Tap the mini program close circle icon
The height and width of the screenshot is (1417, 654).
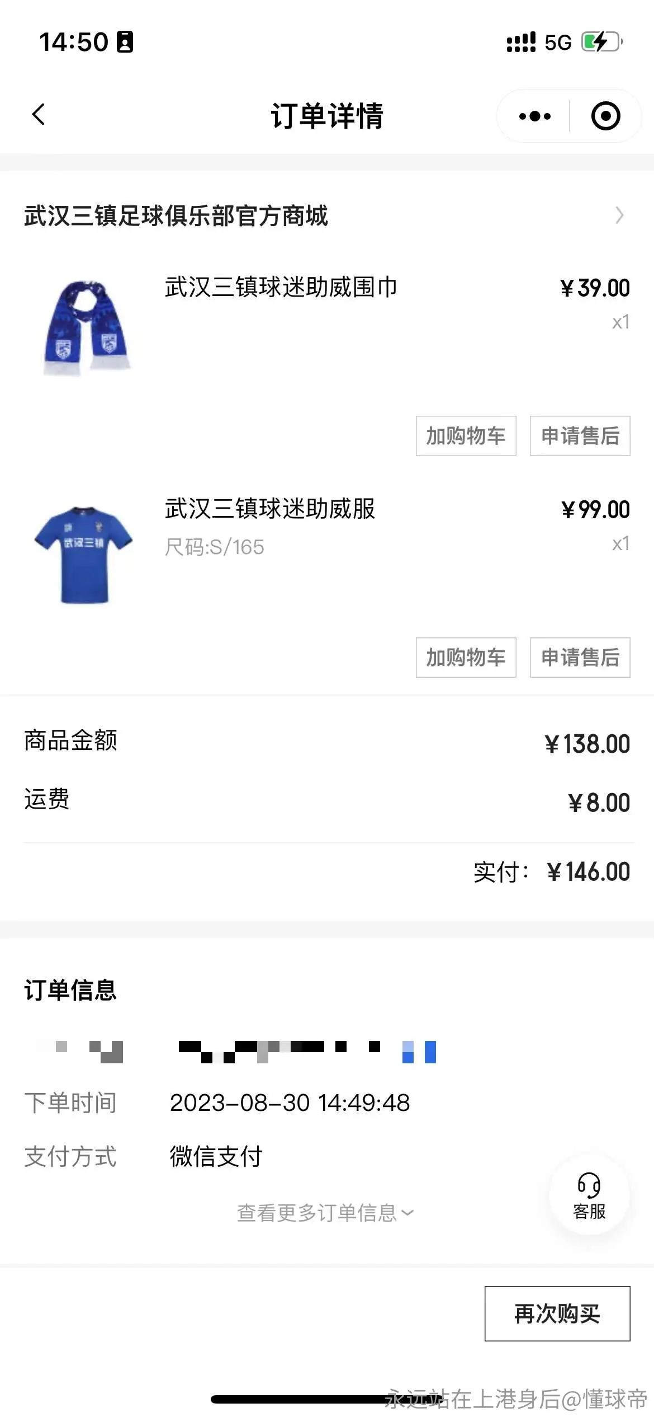click(x=605, y=116)
